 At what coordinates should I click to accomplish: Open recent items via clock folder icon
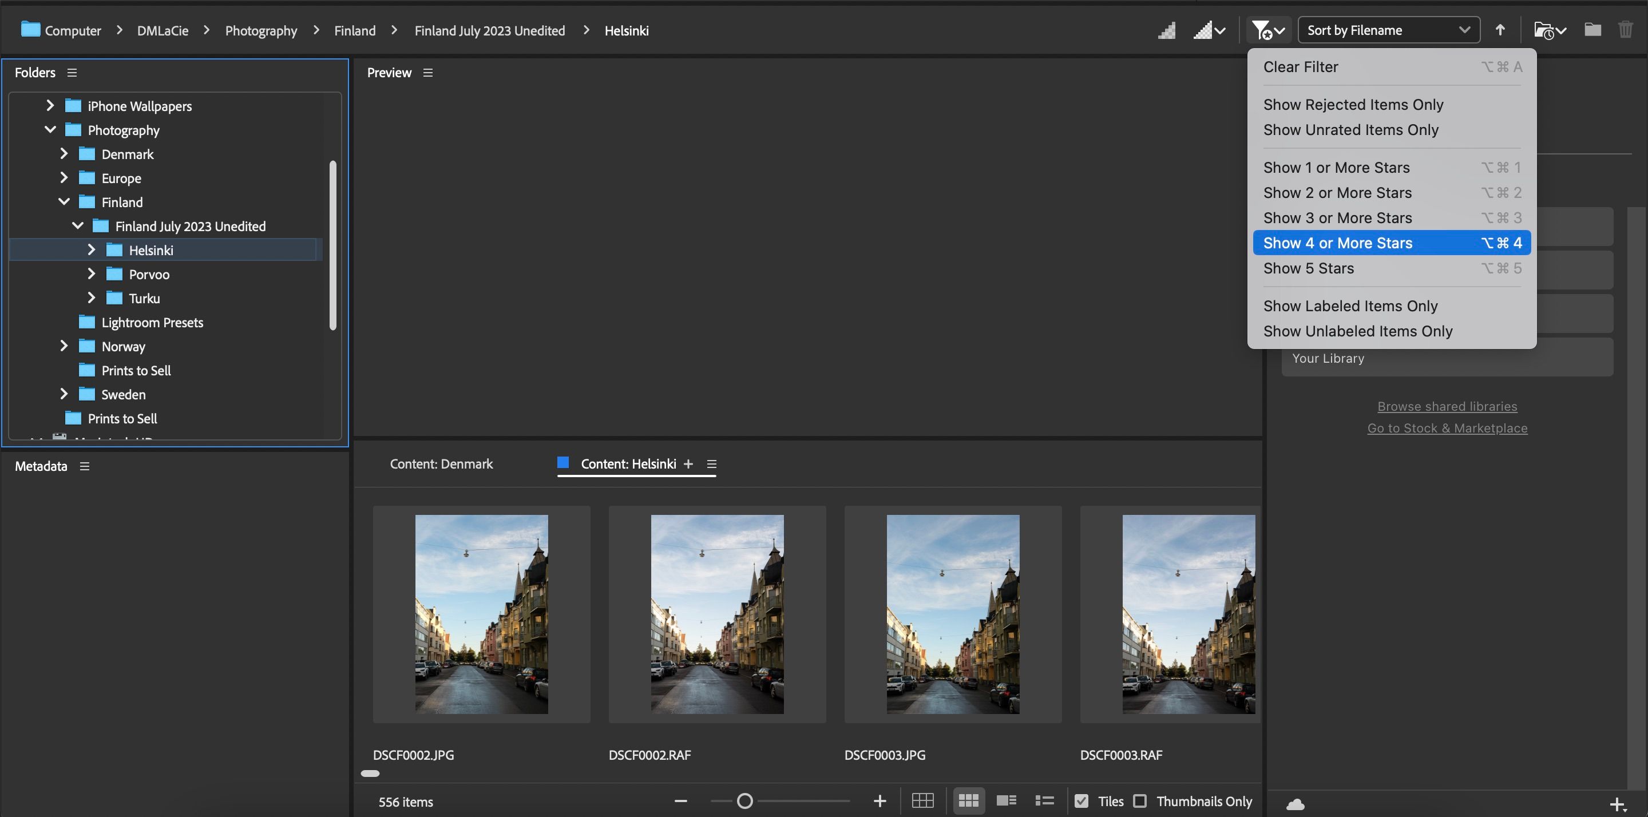coord(1547,30)
